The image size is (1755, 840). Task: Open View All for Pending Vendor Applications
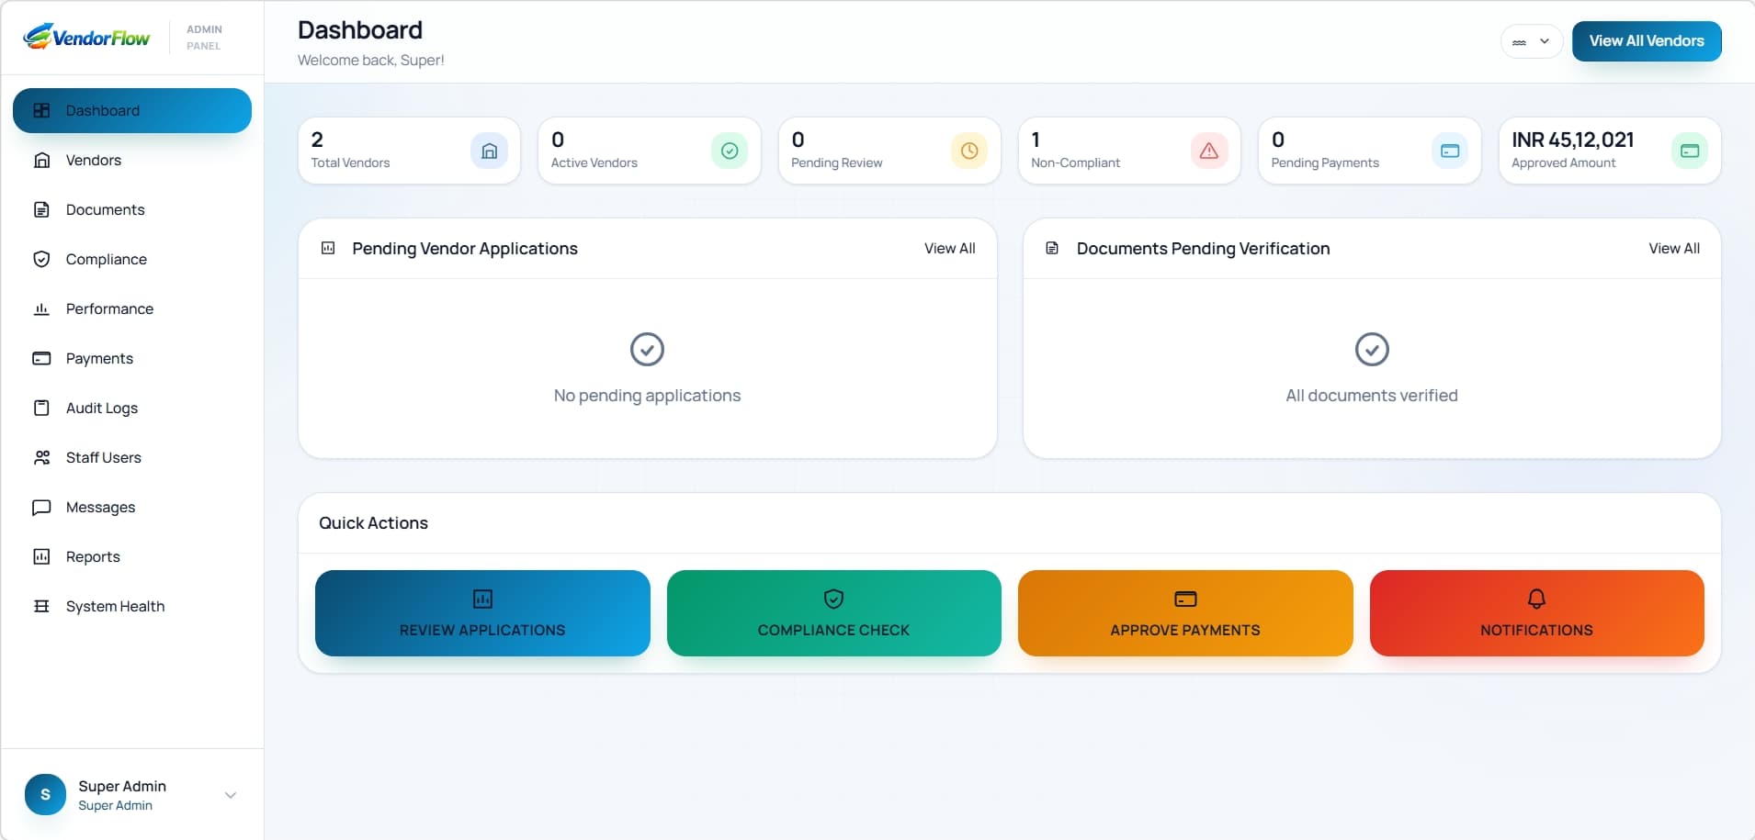click(949, 248)
